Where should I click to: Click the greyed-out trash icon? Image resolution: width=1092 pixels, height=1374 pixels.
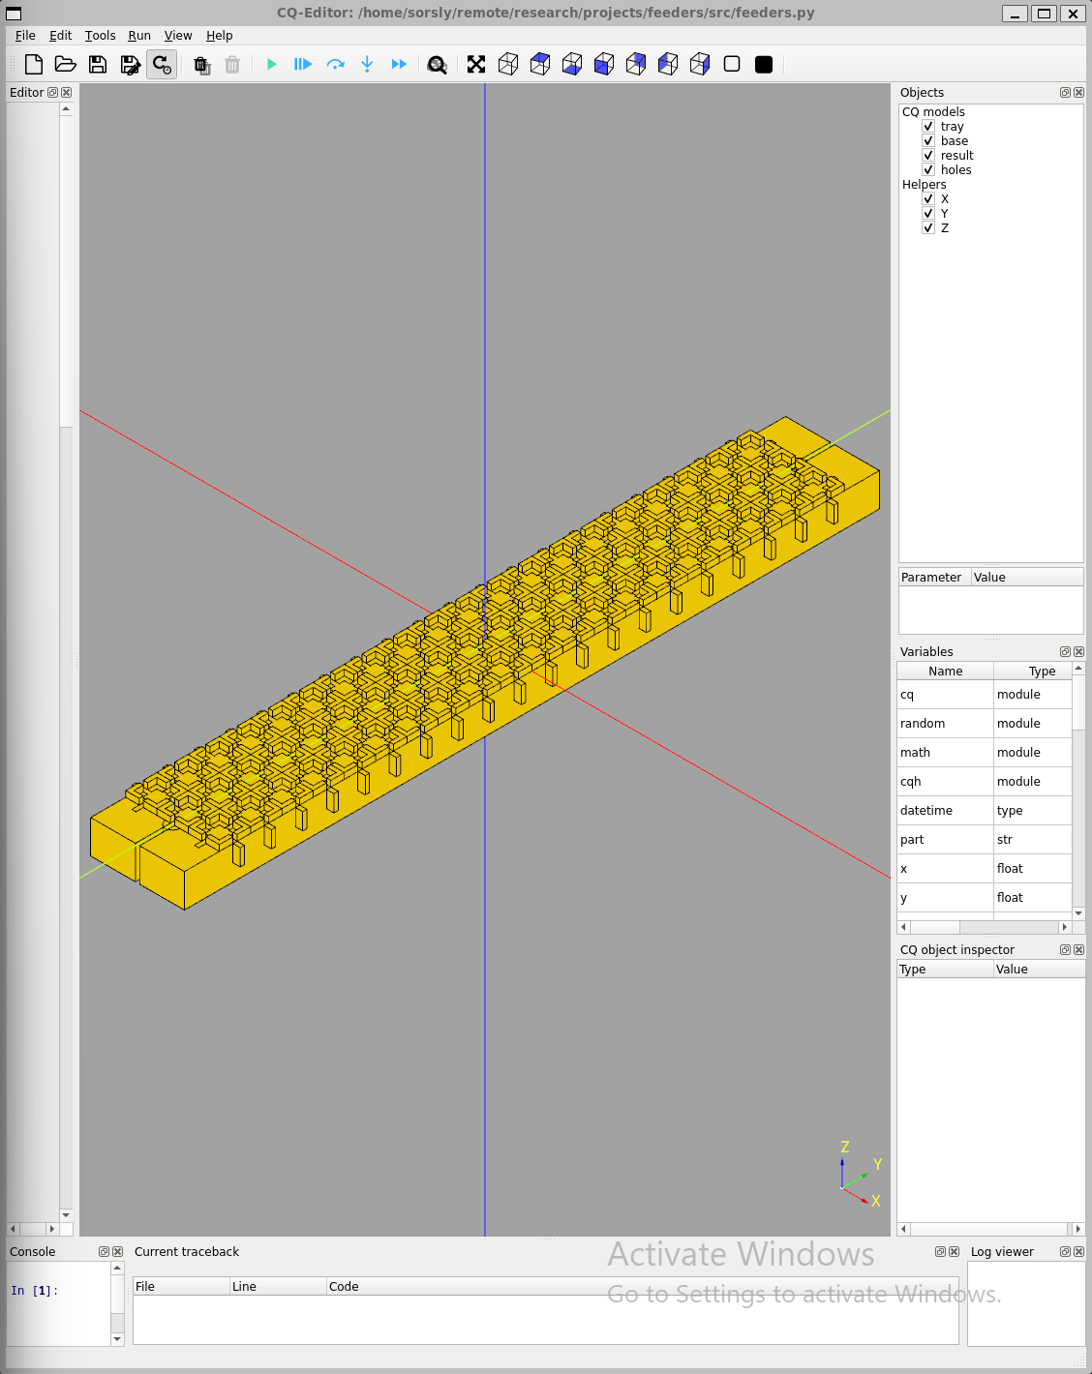click(x=232, y=65)
